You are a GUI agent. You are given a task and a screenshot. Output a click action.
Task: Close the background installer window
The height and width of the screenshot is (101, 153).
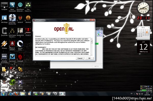tap(100, 28)
